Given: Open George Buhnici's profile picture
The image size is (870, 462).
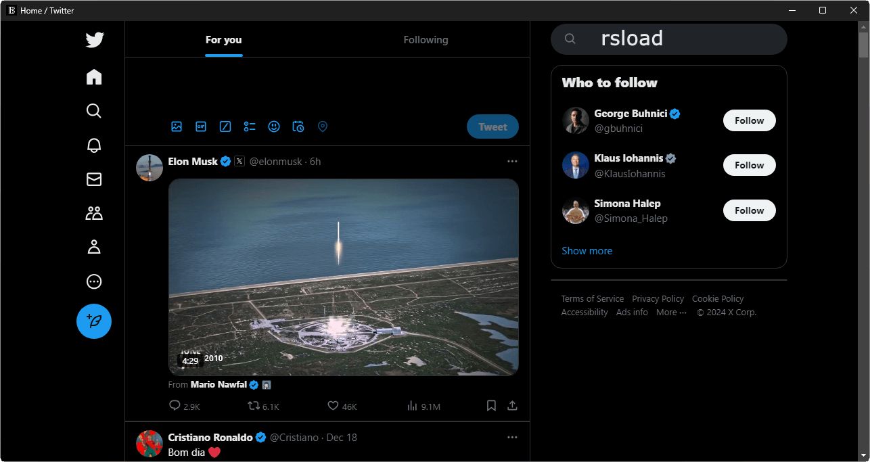Looking at the screenshot, I should pyautogui.click(x=576, y=120).
